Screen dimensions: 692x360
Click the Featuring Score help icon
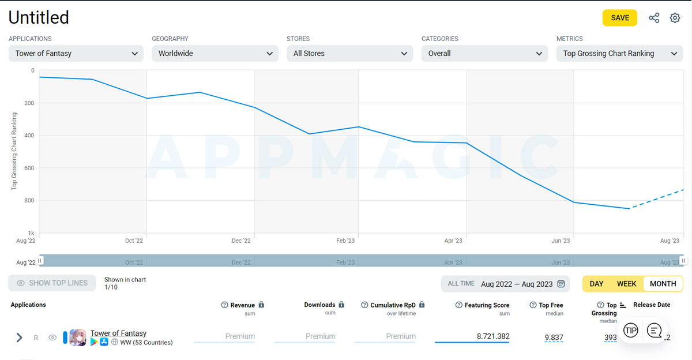coord(459,305)
